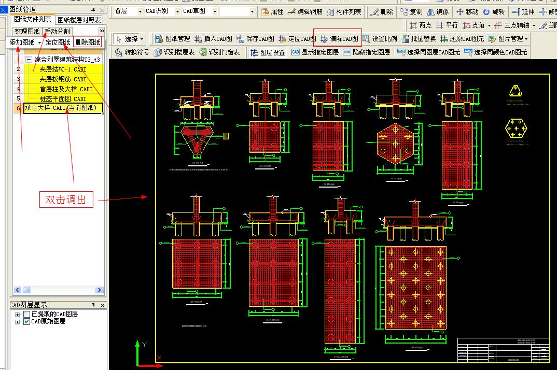557x370 pixels.
Task: Open 添加图纸 dropdown arrow
Action: [39, 42]
